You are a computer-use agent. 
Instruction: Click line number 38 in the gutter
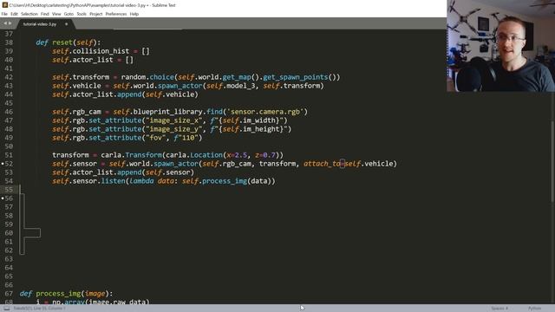(x=9, y=42)
